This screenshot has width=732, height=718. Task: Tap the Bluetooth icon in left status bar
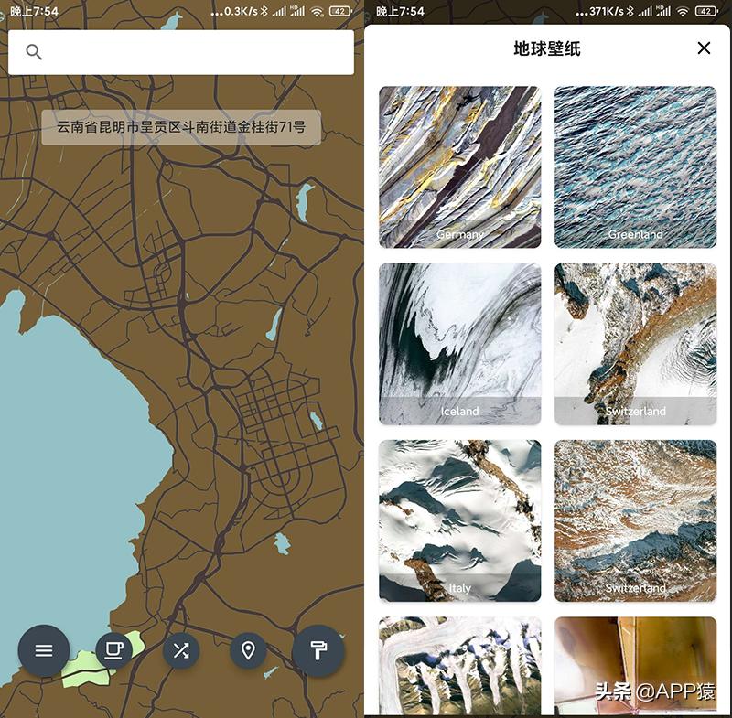pos(264,11)
